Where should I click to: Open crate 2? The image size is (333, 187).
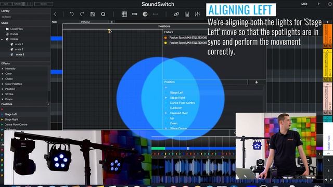[19, 49]
